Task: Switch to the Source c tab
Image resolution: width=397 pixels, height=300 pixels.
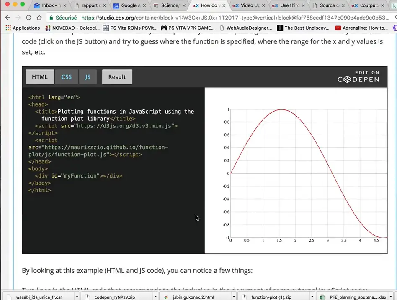Action: point(328,5)
